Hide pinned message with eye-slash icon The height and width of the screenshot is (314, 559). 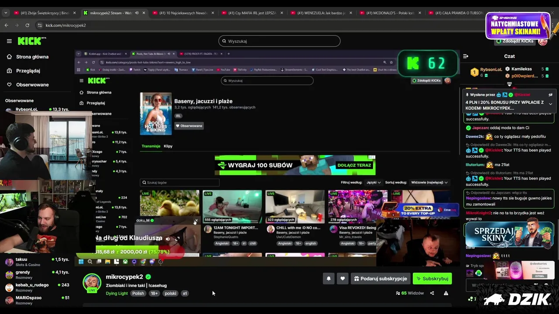(550, 95)
